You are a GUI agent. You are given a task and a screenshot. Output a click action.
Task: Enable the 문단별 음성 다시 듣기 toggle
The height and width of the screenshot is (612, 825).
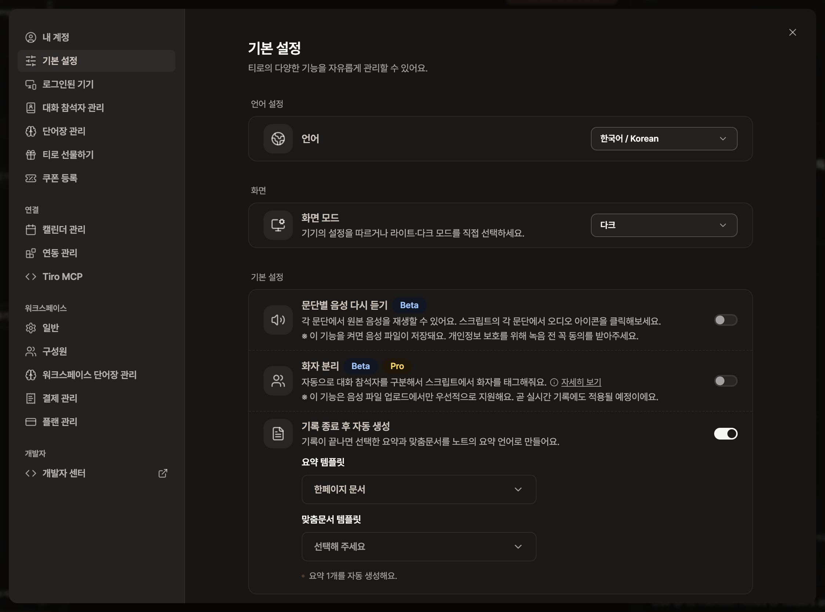(x=725, y=320)
